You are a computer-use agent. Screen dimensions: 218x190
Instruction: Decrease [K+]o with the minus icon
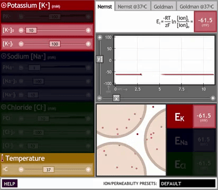point(21,30)
